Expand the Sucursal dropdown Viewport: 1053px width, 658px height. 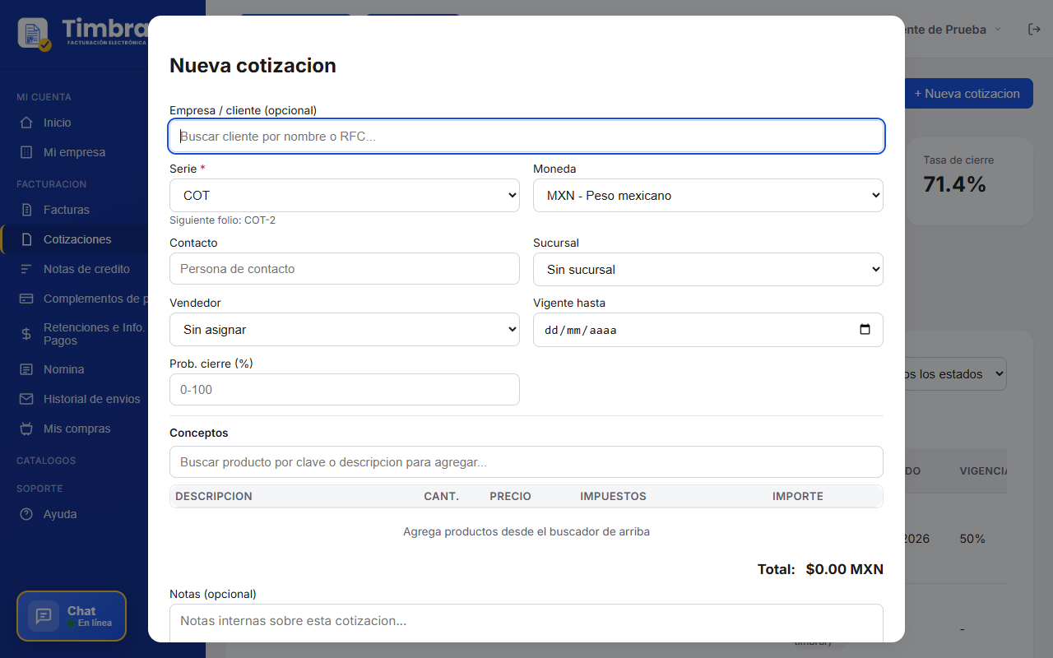click(708, 270)
